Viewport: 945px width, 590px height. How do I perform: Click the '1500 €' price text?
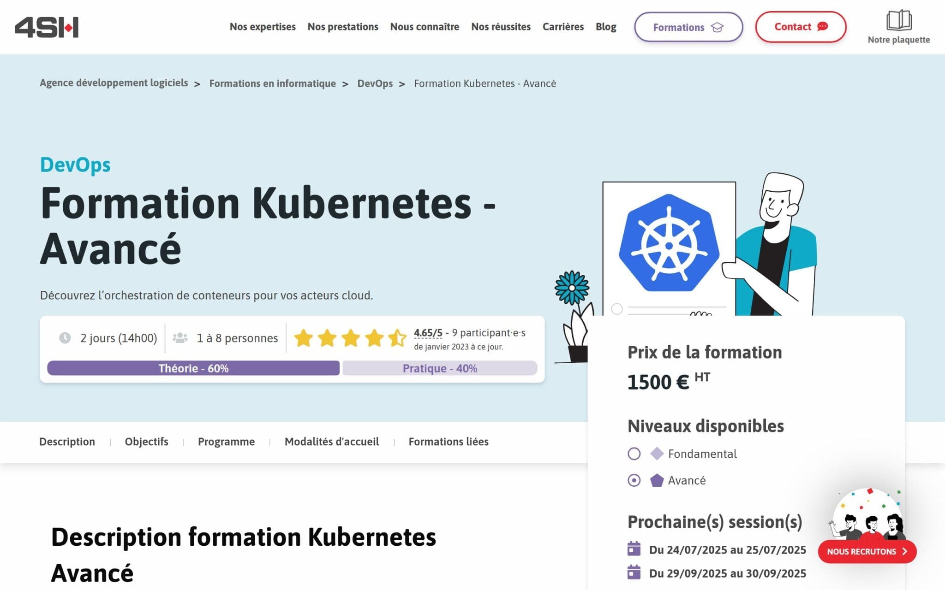pos(658,382)
